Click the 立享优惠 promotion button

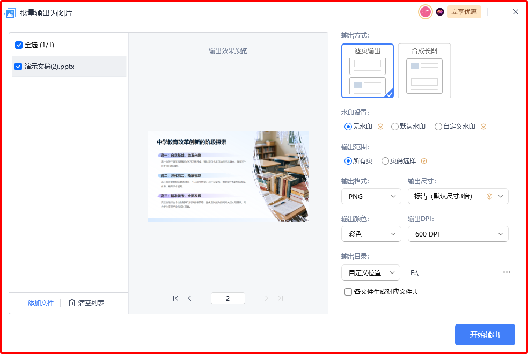464,11
